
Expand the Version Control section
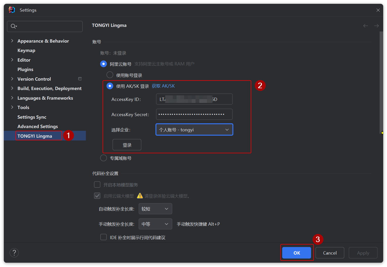12,79
